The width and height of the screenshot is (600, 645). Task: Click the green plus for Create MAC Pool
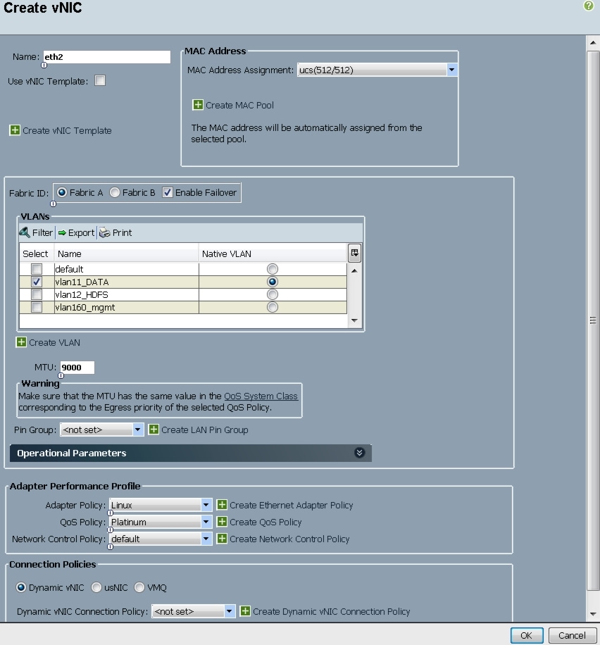[x=198, y=105]
